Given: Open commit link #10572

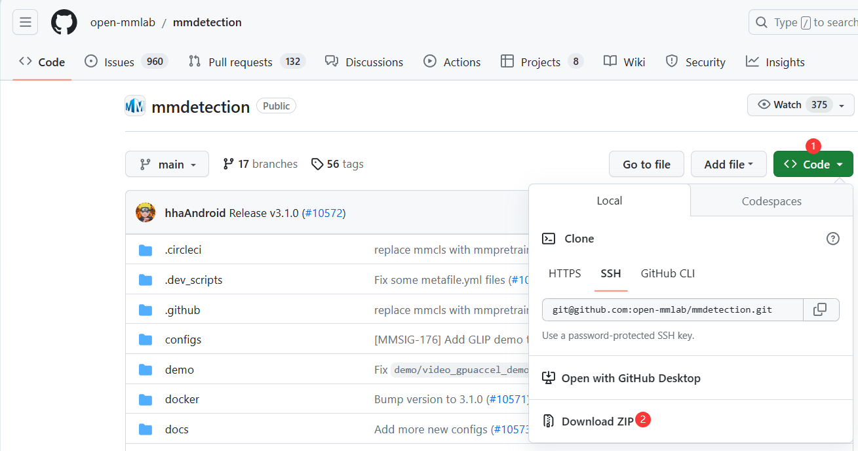Looking at the screenshot, I should (x=324, y=213).
